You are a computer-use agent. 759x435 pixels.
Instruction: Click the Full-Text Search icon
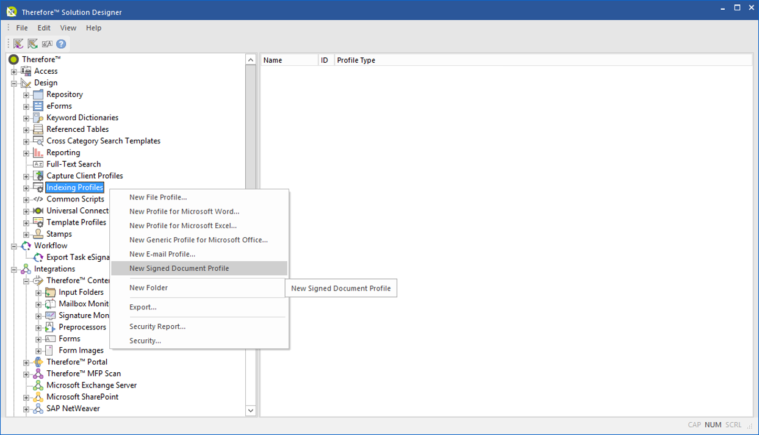tap(39, 164)
